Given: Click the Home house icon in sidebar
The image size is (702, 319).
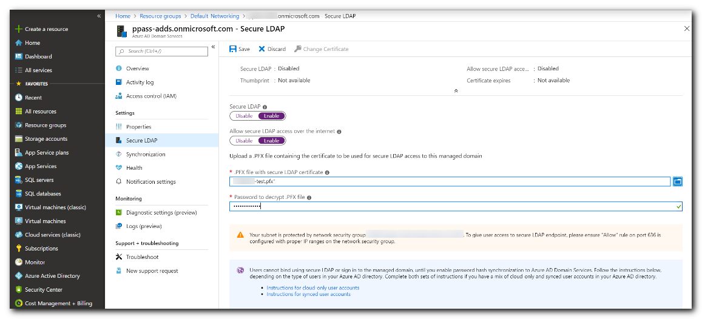Looking at the screenshot, I should point(18,43).
